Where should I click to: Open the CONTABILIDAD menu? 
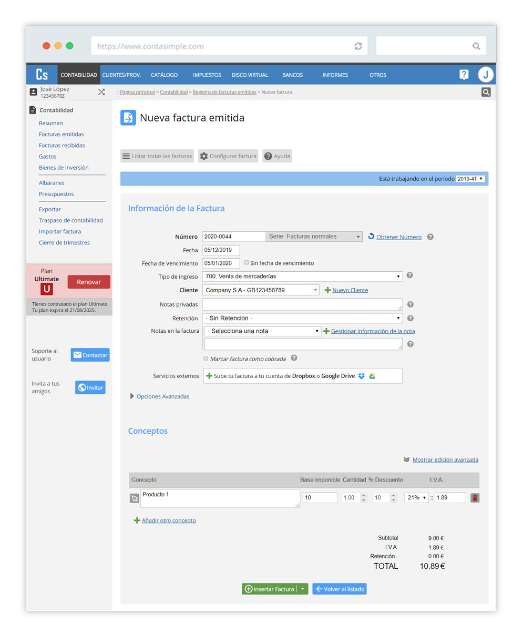coord(79,75)
